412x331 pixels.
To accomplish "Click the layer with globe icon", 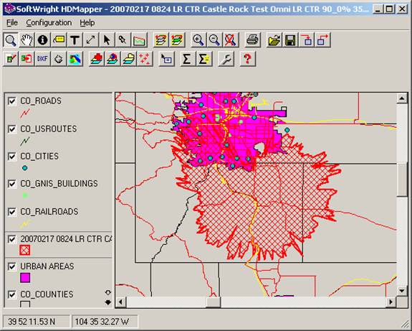I will pyautogui.click(x=112, y=59).
